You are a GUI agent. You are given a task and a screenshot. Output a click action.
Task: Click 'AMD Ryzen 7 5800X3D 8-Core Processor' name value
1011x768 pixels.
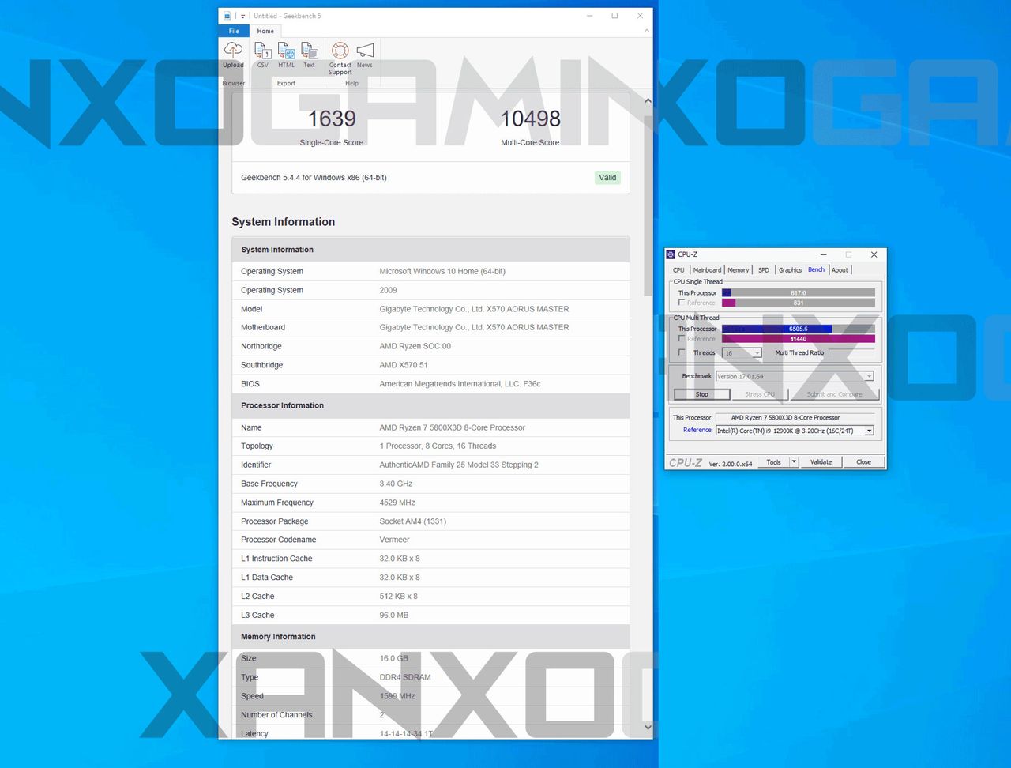[453, 427]
